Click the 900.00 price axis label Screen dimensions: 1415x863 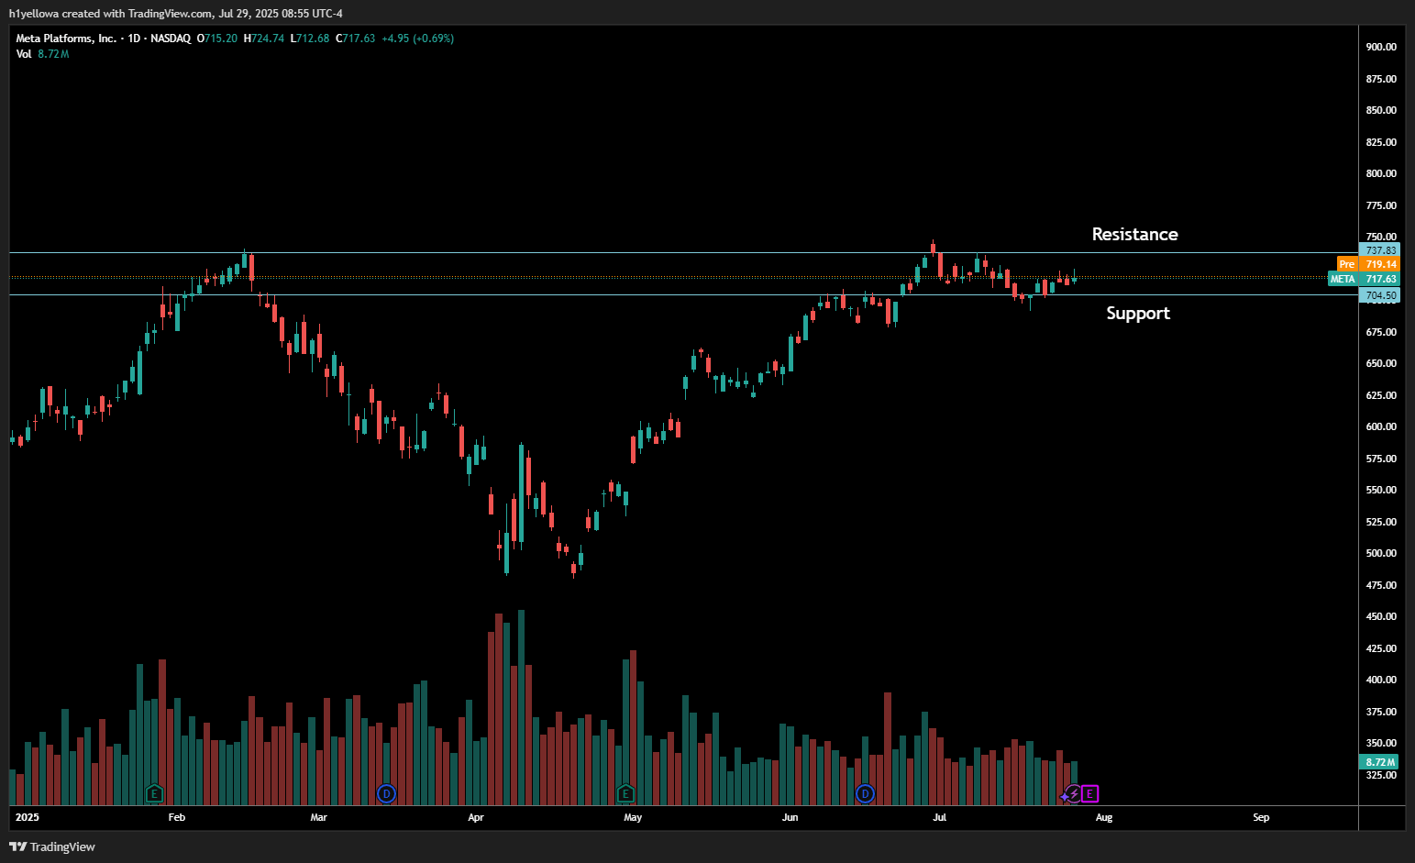1381,47
